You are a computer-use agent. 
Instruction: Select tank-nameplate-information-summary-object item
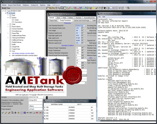[x=25, y=55]
